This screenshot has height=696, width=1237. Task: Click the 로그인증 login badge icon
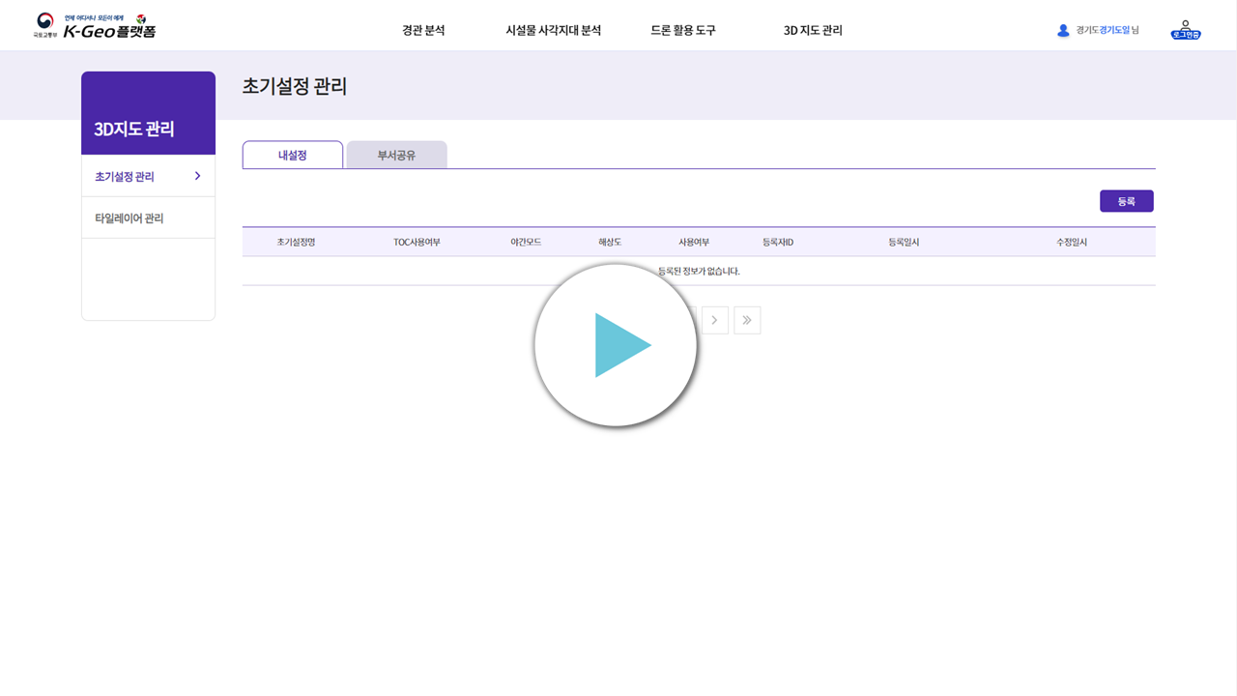pyautogui.click(x=1185, y=29)
